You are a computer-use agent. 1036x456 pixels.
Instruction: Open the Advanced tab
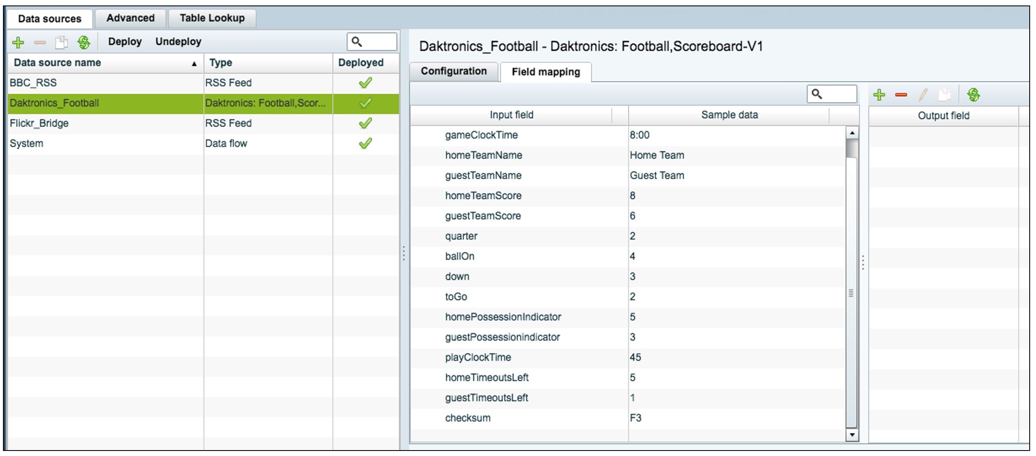[x=130, y=18]
